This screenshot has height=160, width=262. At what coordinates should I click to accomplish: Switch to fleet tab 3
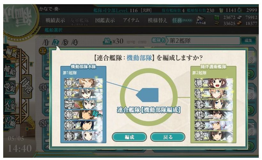(65, 43)
